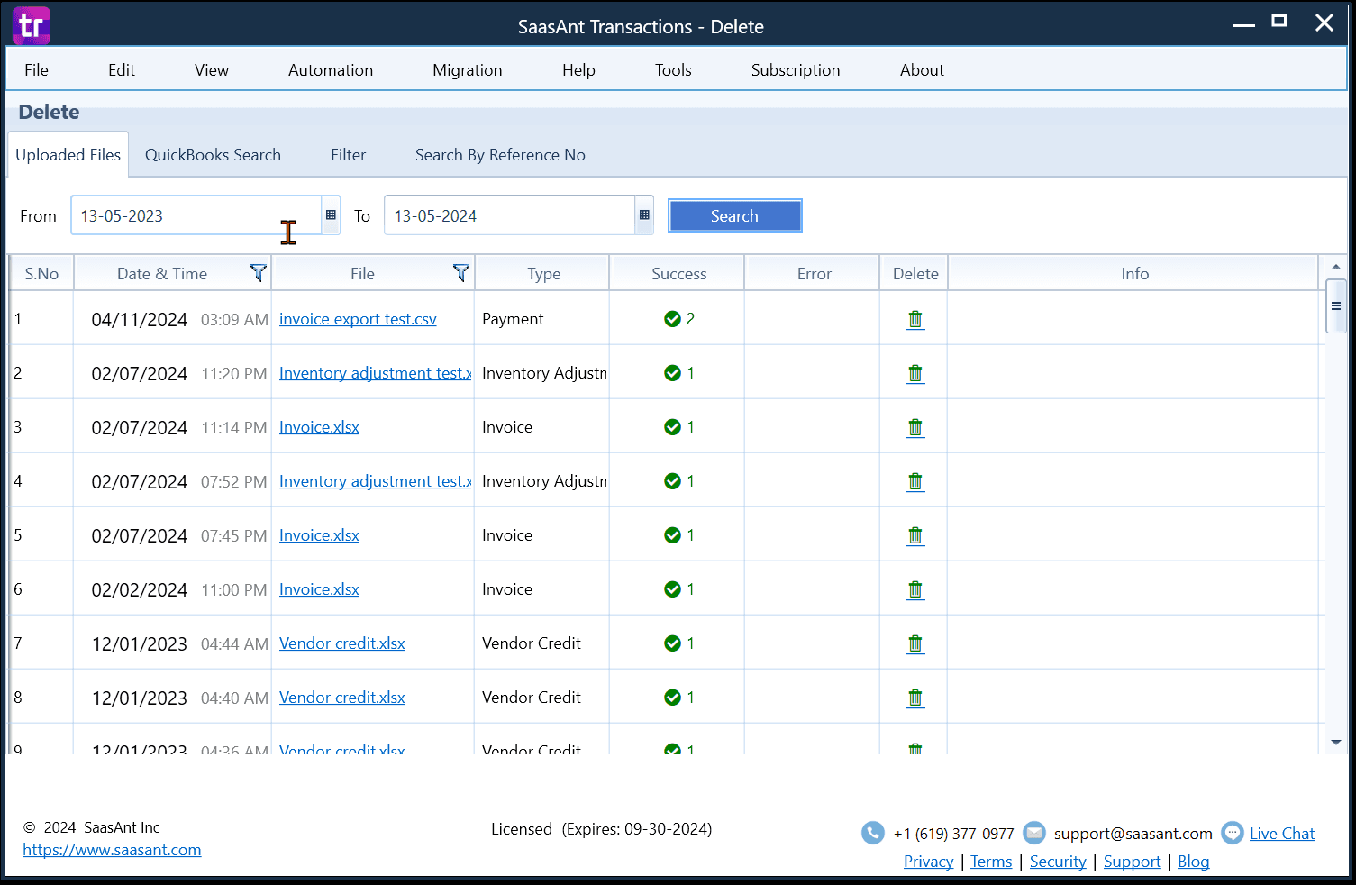The height and width of the screenshot is (885, 1356).
Task: Open the File menu
Action: click(x=37, y=70)
